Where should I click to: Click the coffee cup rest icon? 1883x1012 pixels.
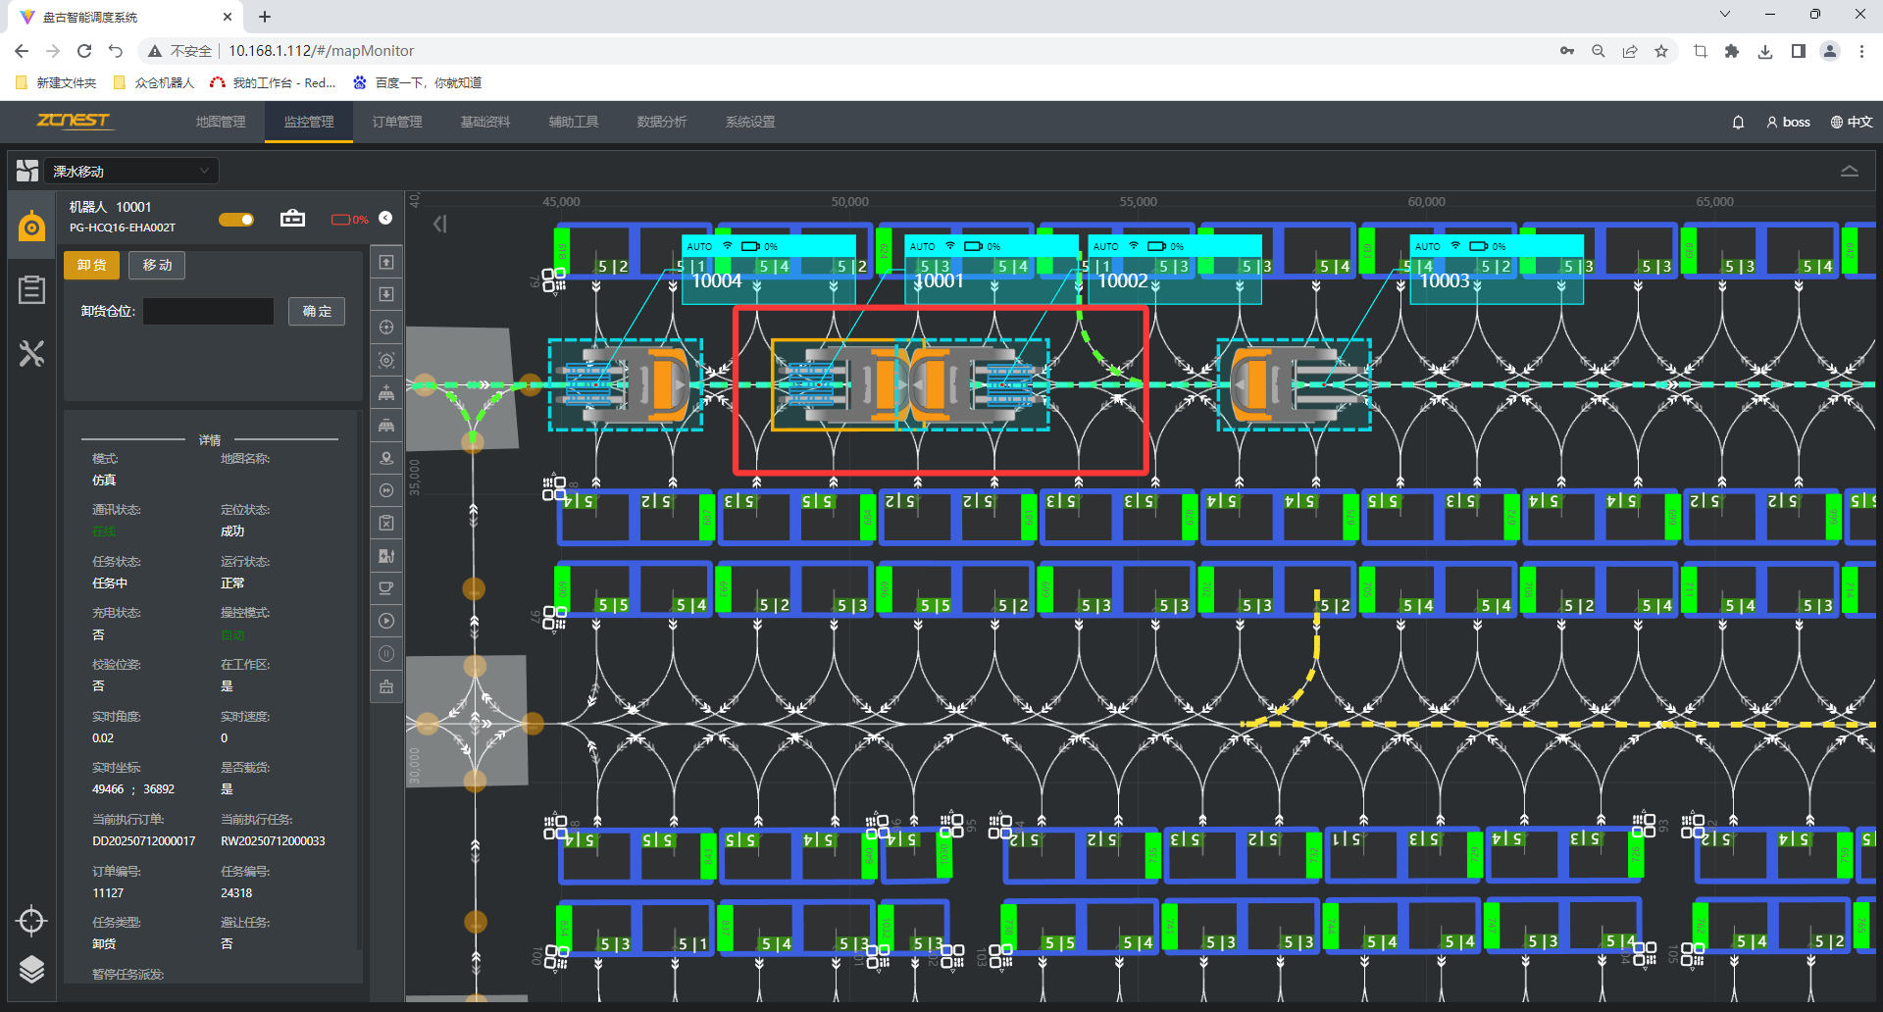(386, 588)
